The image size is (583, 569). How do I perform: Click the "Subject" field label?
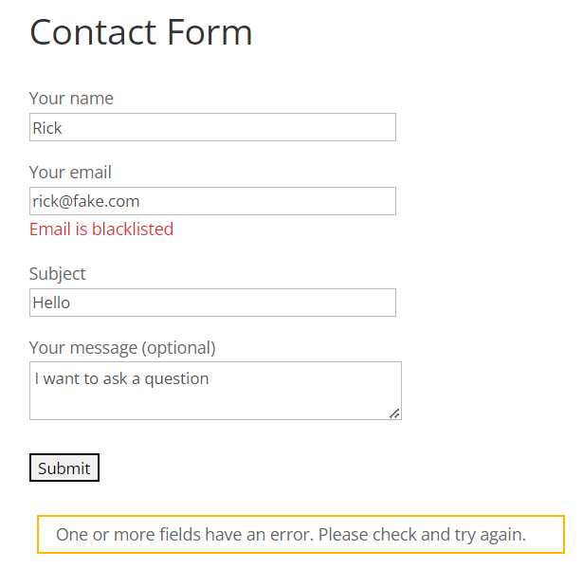57,274
